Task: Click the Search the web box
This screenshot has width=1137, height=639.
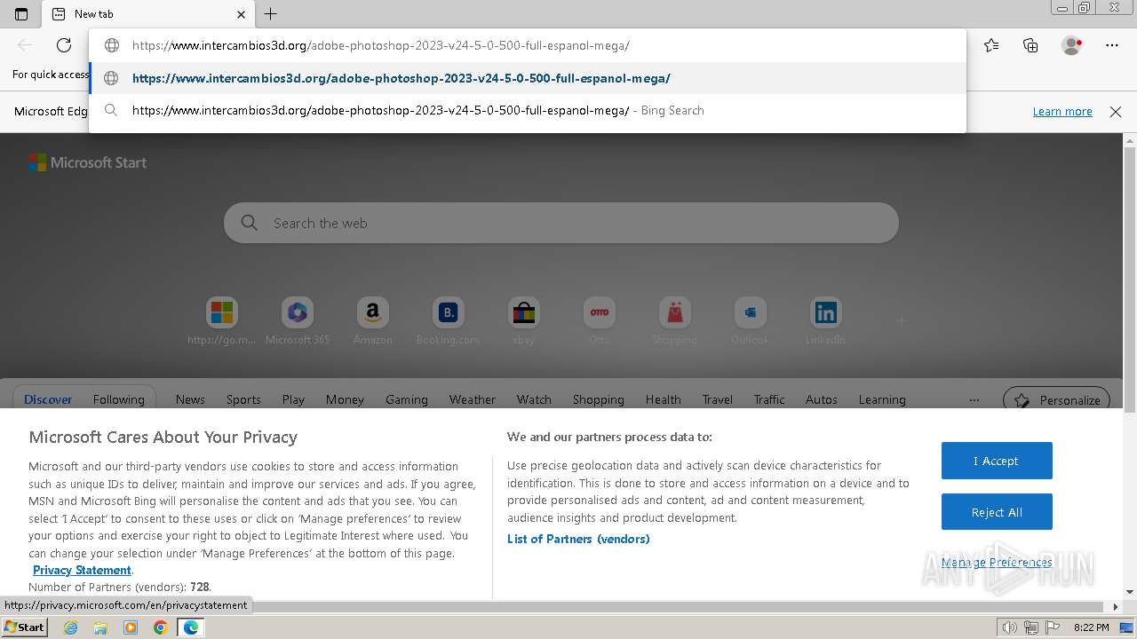Action: coord(561,223)
